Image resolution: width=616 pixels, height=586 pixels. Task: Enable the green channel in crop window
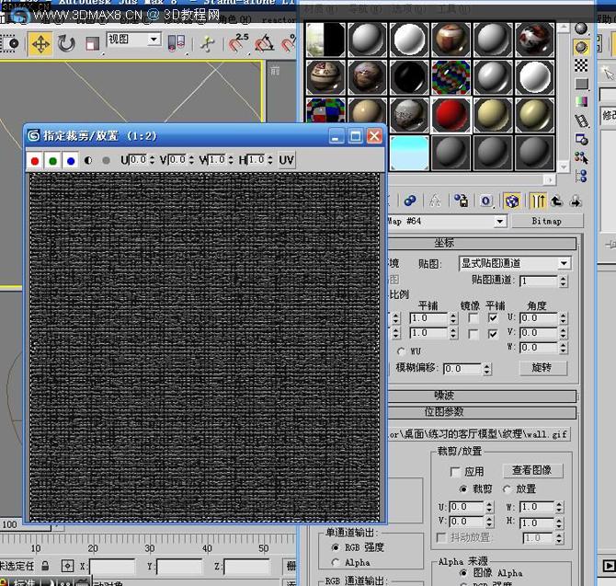click(x=52, y=161)
